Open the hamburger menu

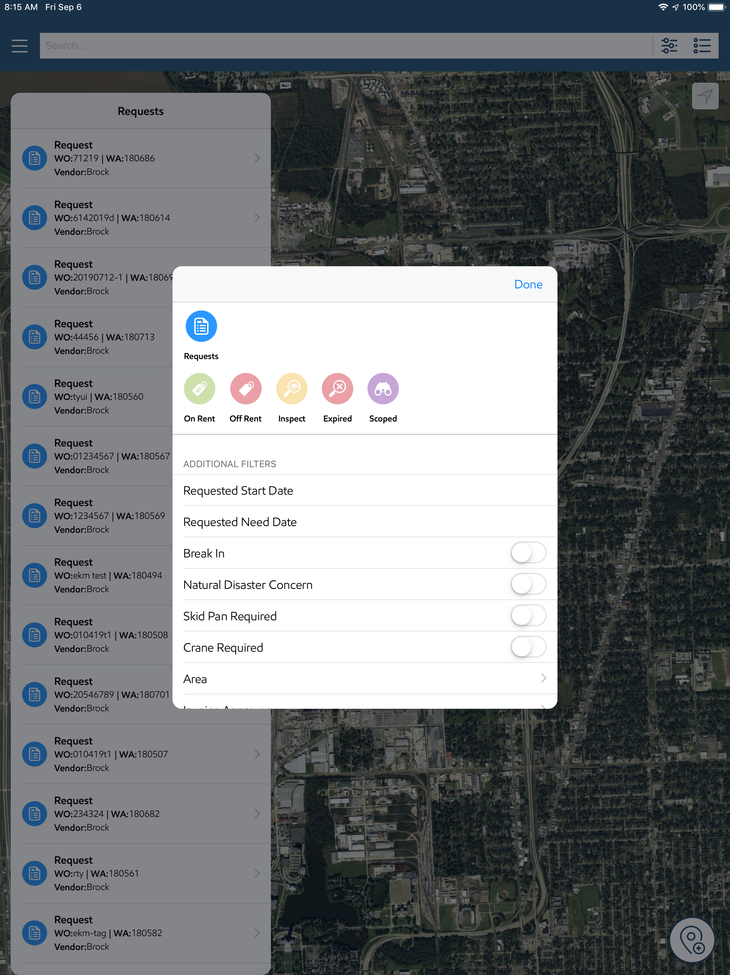pos(19,46)
